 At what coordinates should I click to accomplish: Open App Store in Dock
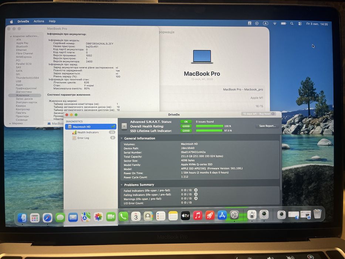pyautogui.click(x=222, y=215)
